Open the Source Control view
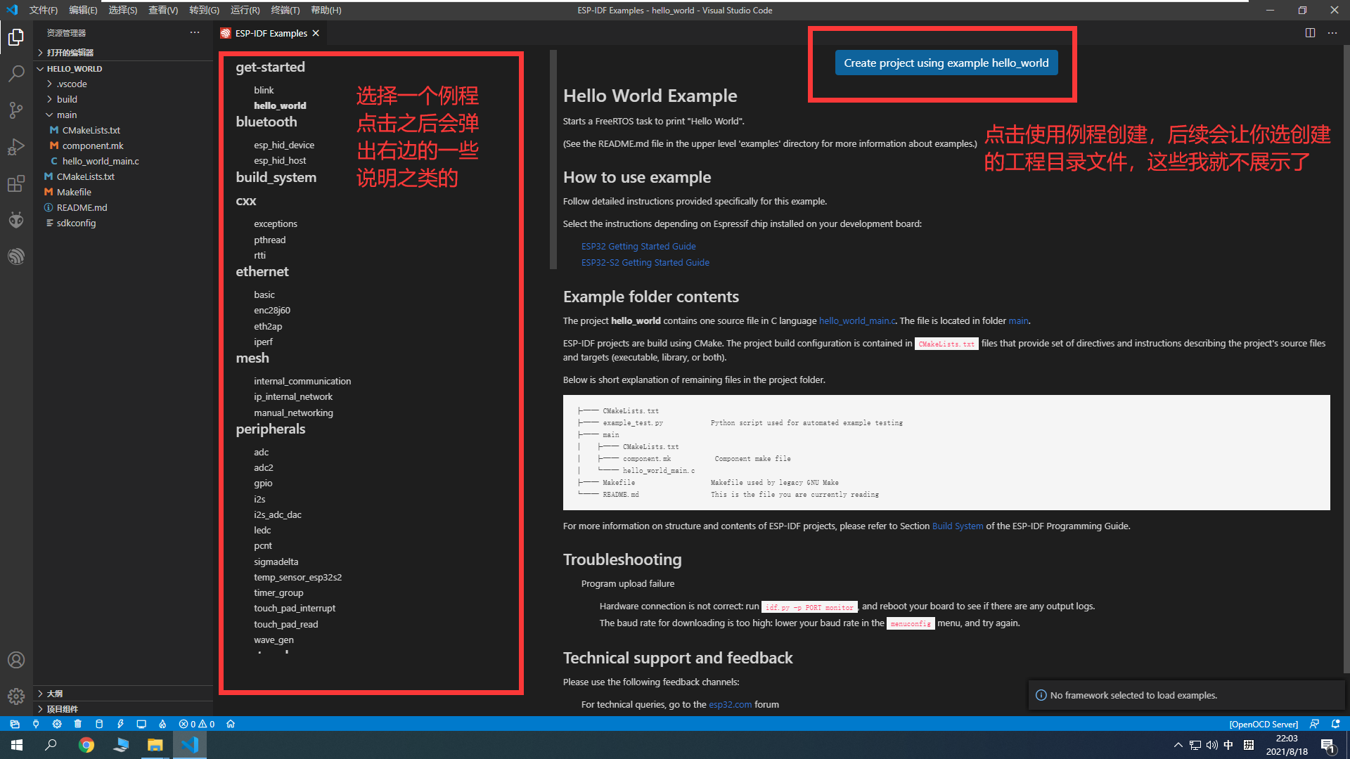The height and width of the screenshot is (759, 1350). 16,110
